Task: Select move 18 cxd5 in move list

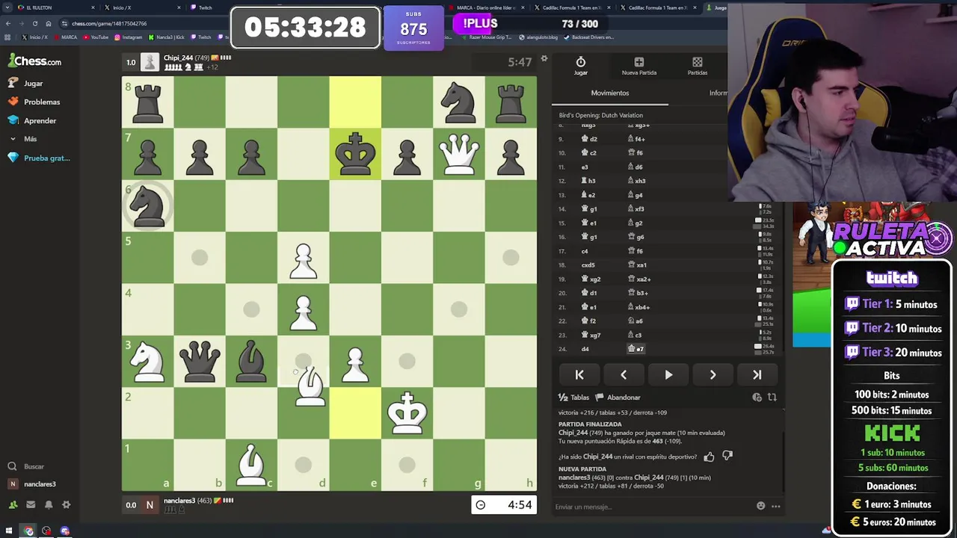Action: pos(588,265)
